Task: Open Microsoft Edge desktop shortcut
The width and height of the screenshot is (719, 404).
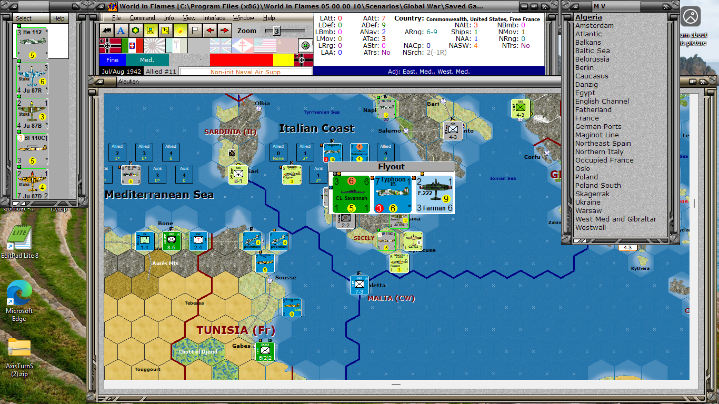Action: click(19, 301)
